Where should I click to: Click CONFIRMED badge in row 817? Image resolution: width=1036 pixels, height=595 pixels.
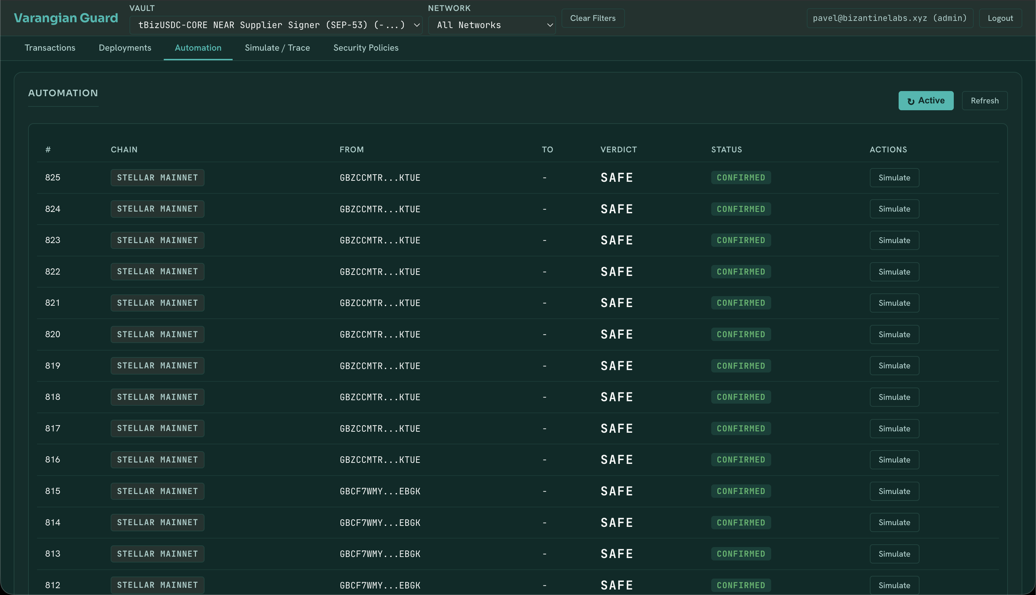point(741,428)
